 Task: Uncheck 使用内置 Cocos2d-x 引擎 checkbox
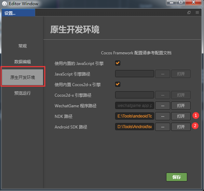118,84
